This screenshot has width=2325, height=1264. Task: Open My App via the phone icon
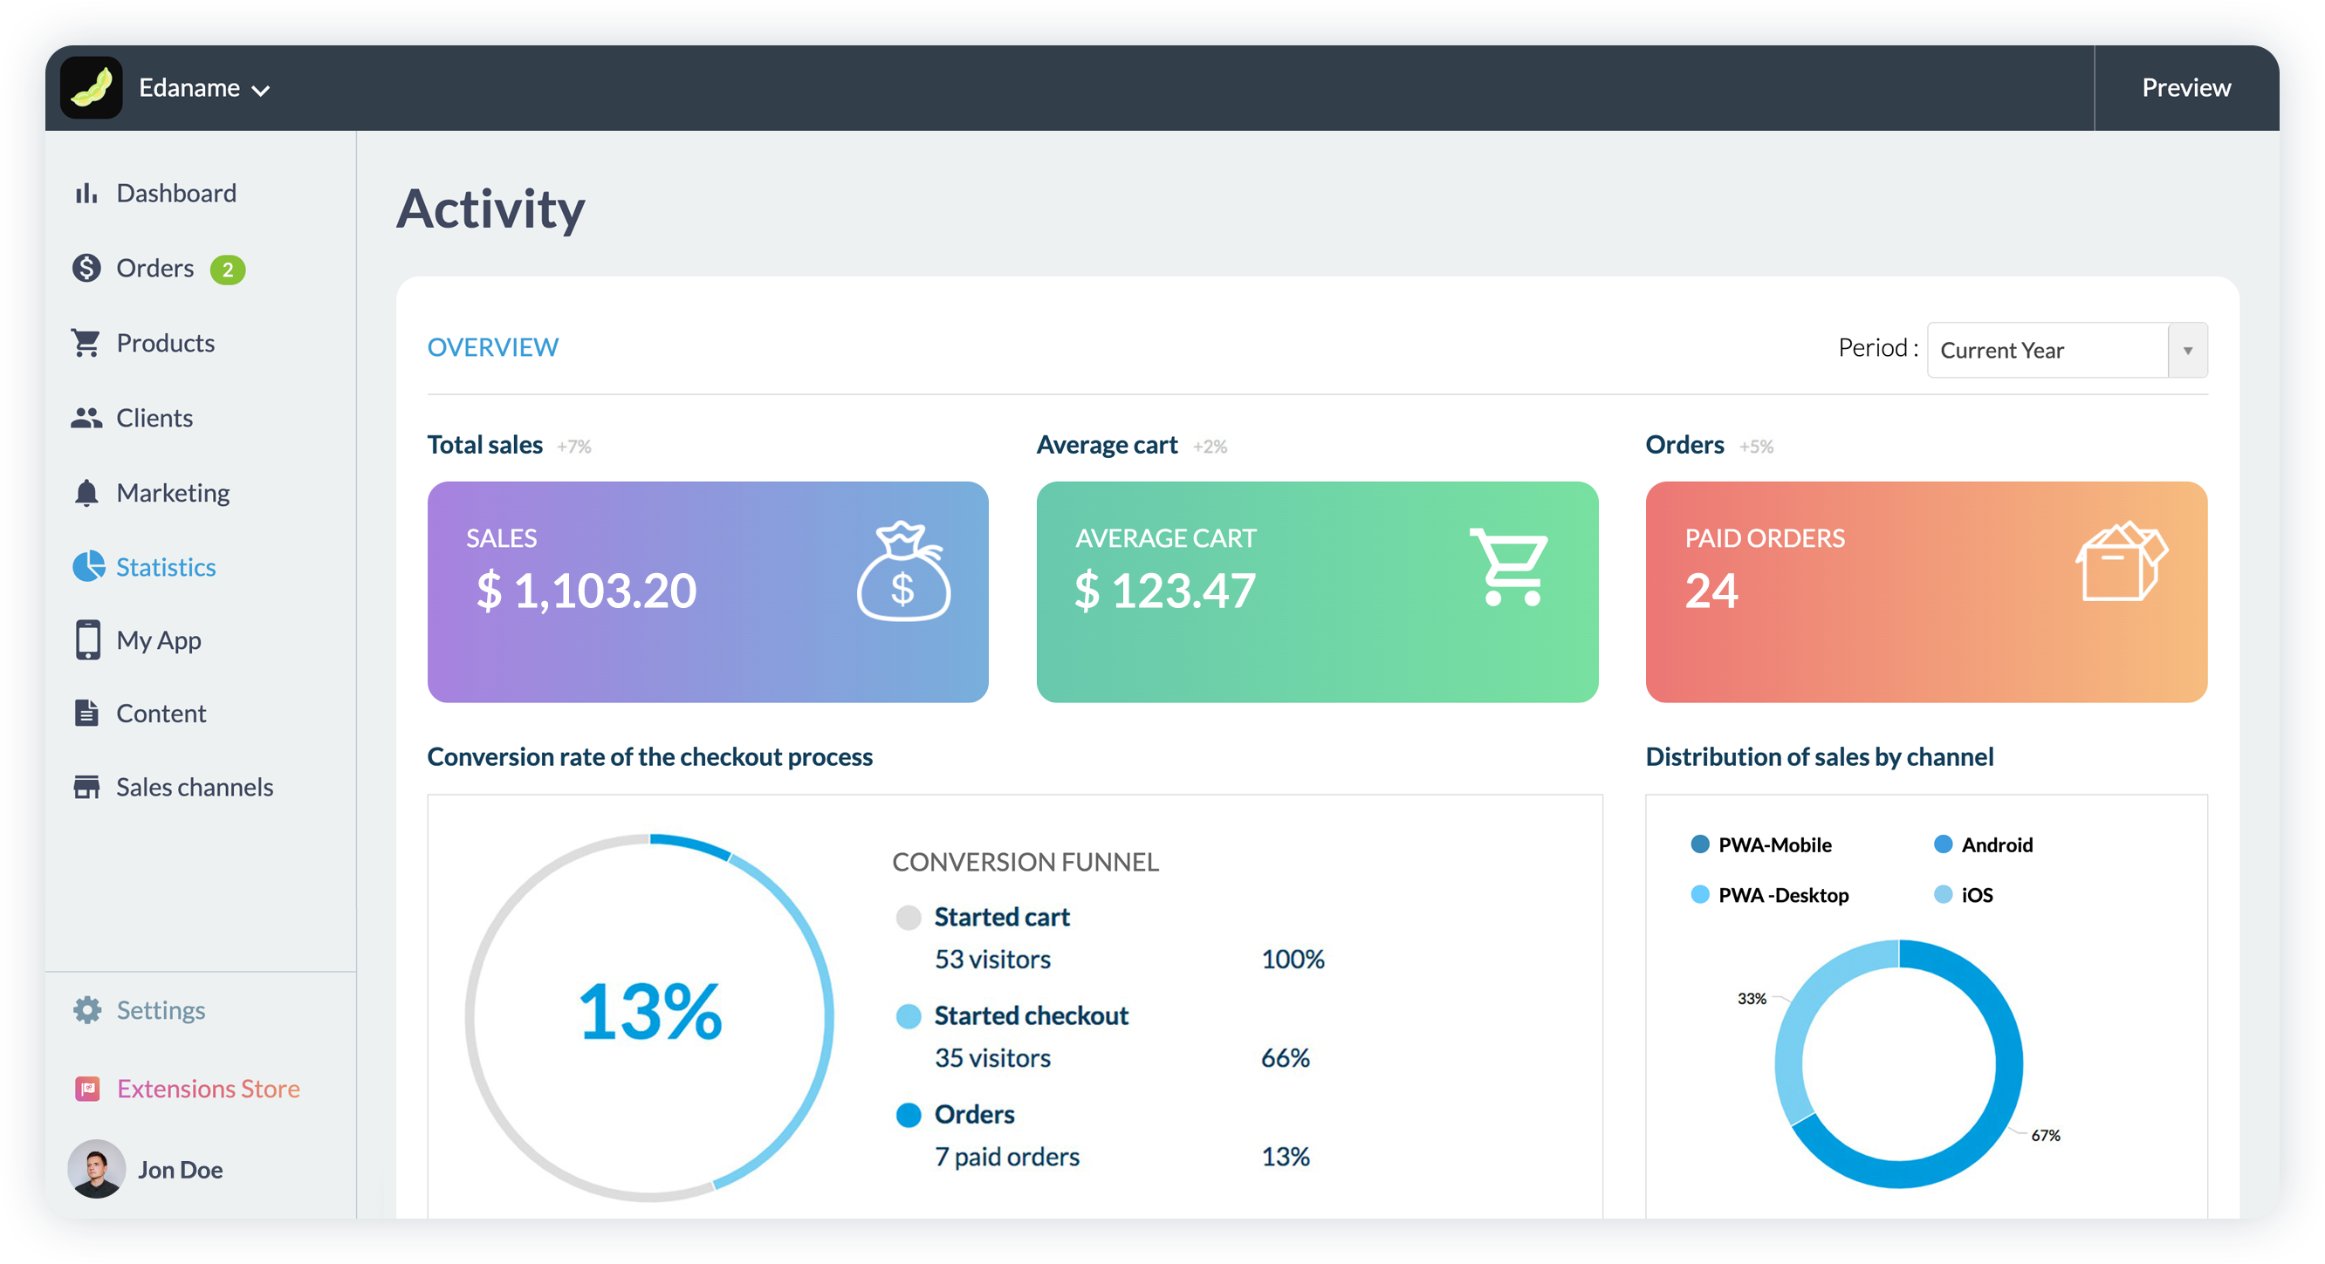tap(86, 640)
